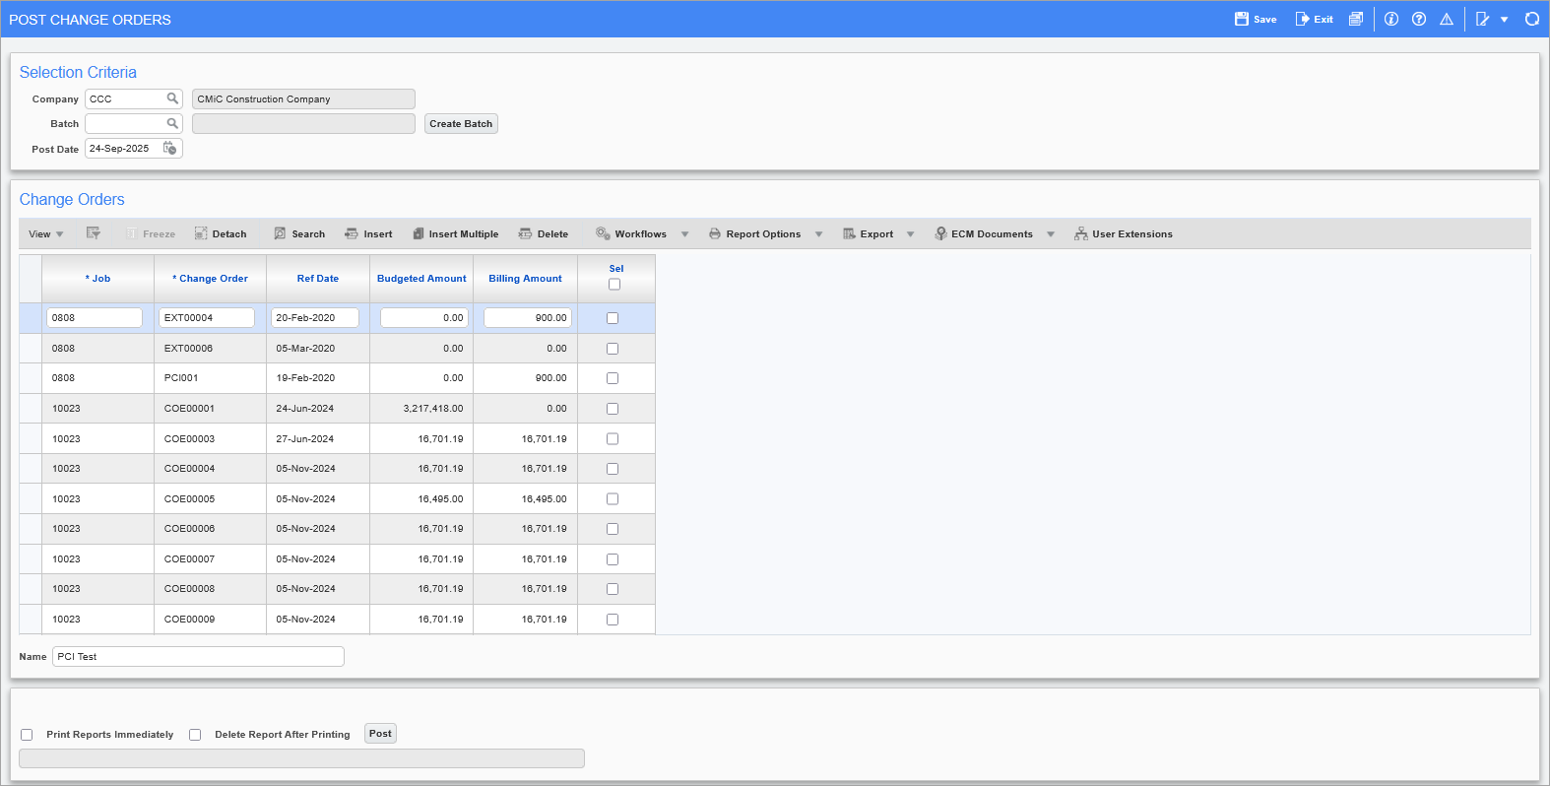Click Detach in table toolbar
Viewport: 1550px width, 786px height.
[221, 233]
